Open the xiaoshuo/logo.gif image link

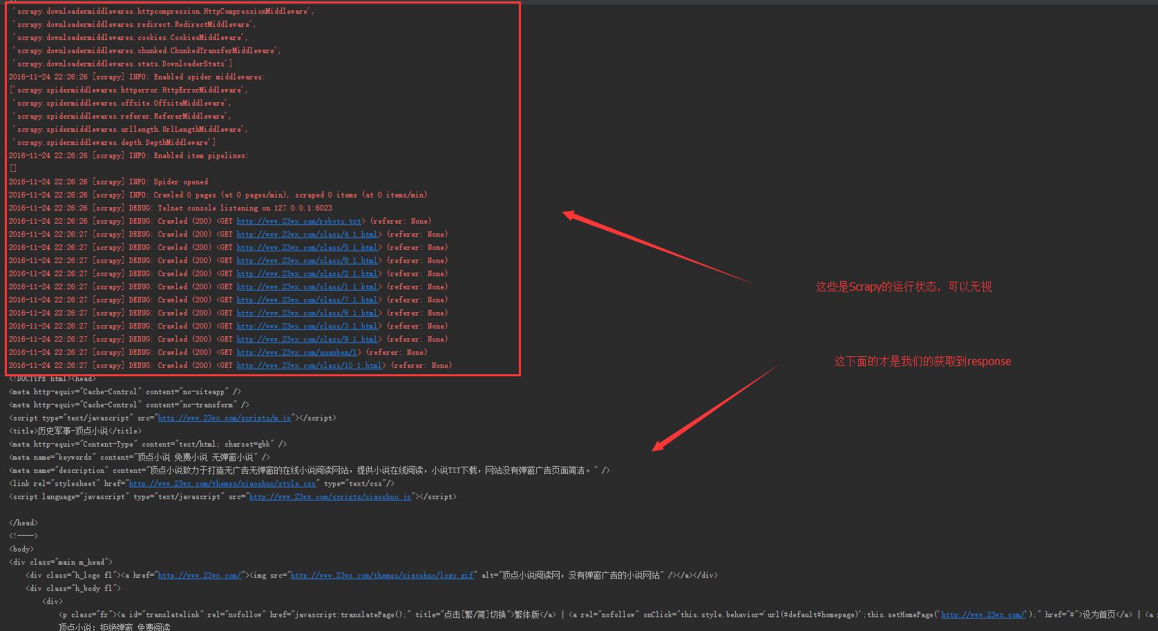382,575
